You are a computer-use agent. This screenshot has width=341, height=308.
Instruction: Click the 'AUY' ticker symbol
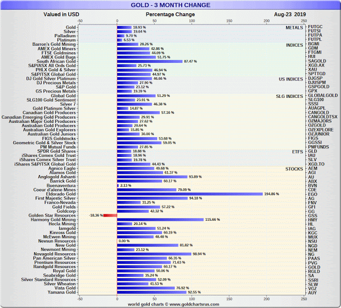click(x=312, y=293)
